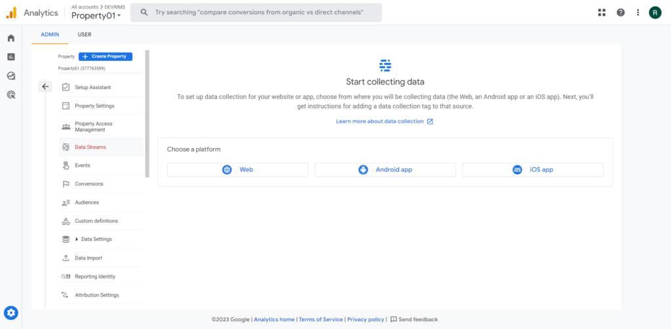671x329 pixels.
Task: Open the Privacy policy link
Action: 366,320
